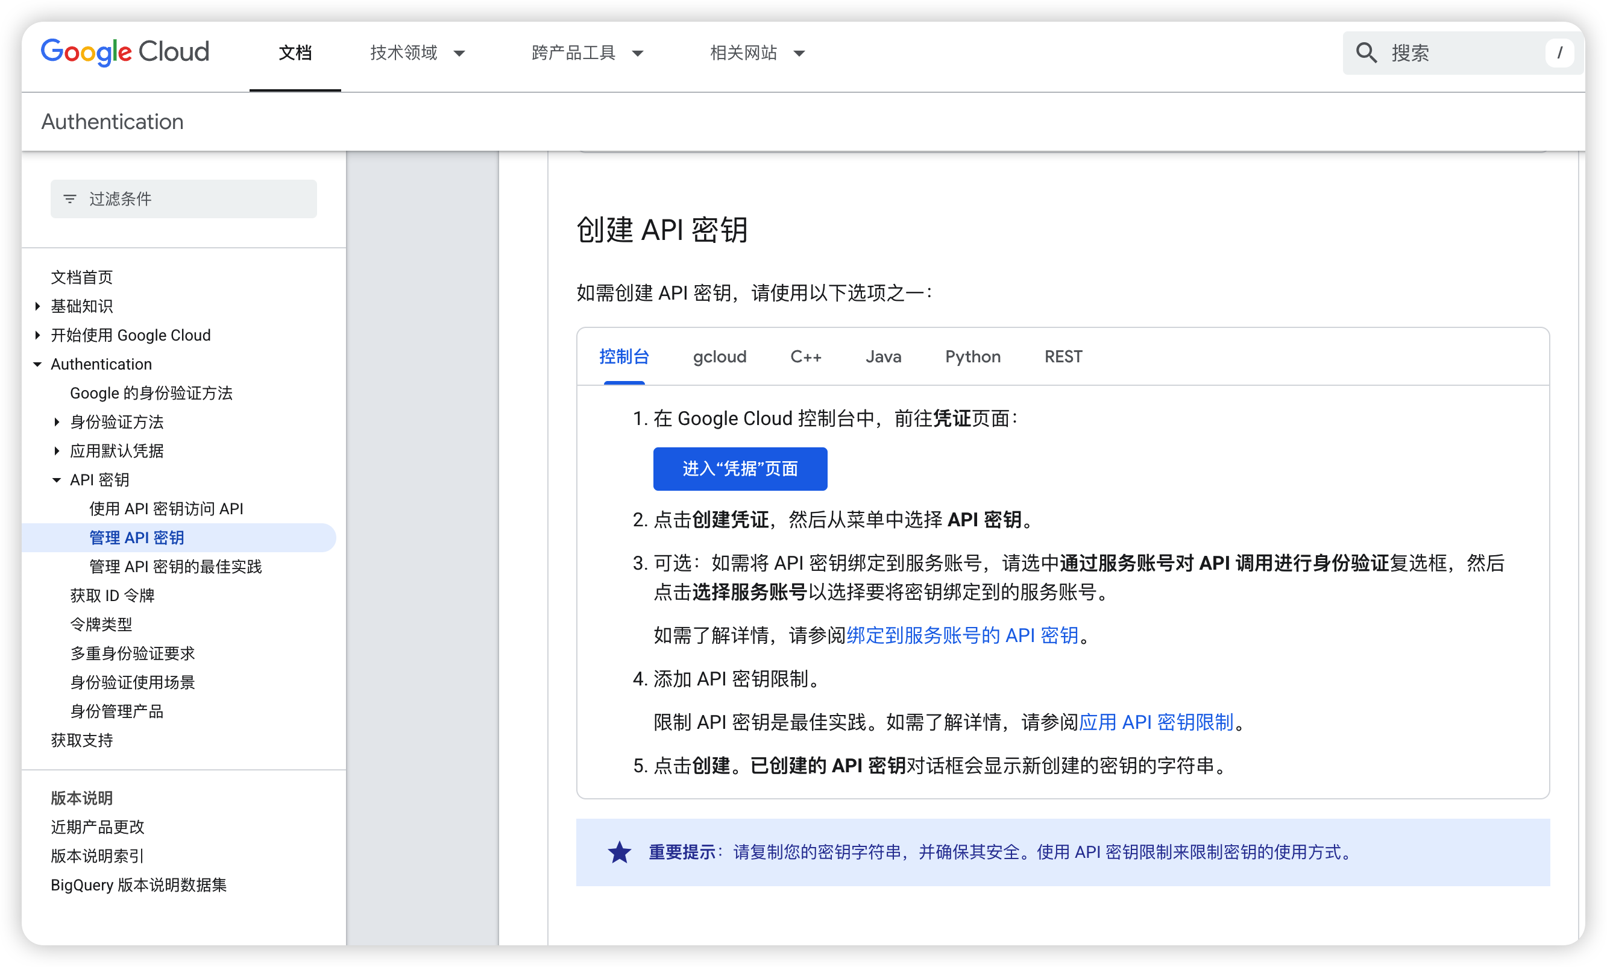
Task: Collapse the Authentication tree section
Action: [x=38, y=364]
